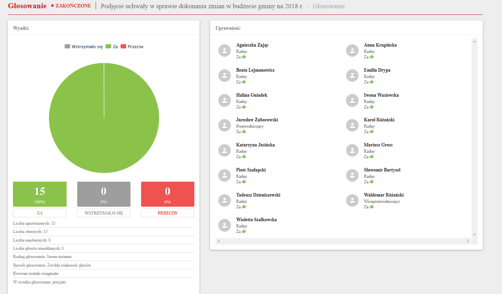This screenshot has width=502, height=294.
Task: Click the 'Głosowanie' breadcrumb in the header
Action: click(328, 6)
